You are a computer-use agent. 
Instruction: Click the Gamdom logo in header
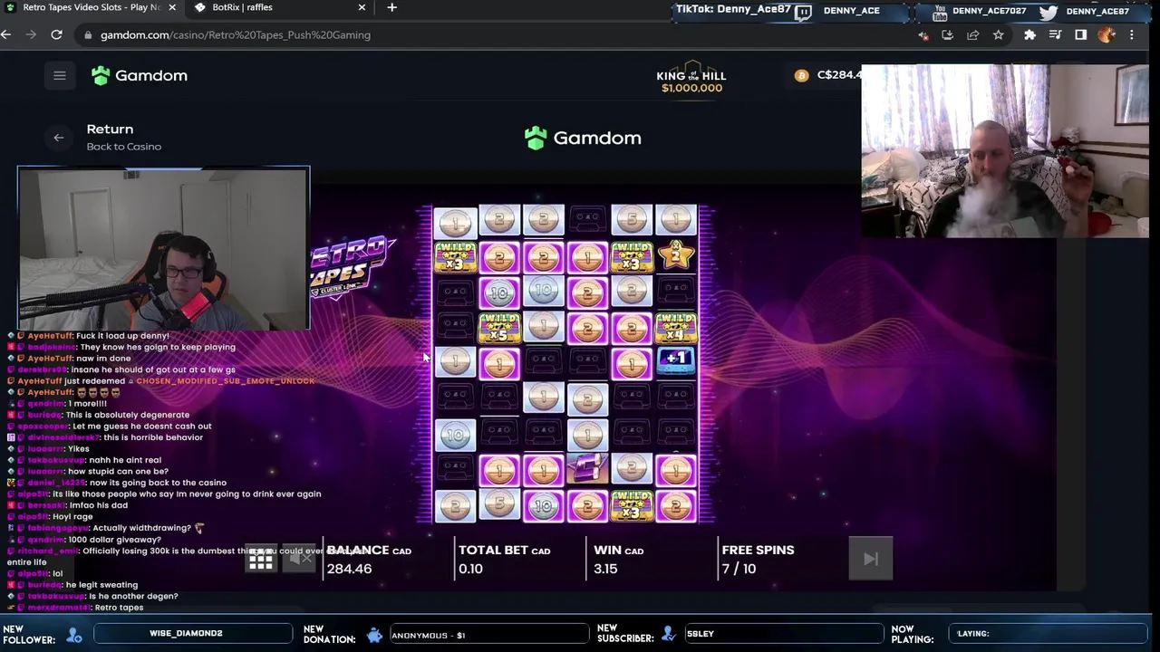(139, 76)
